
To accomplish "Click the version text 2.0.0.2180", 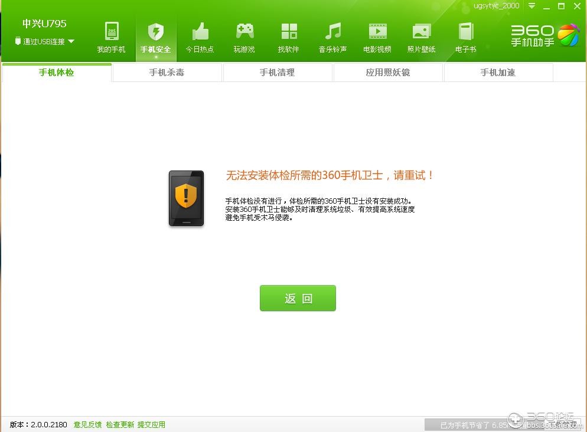I will [x=49, y=424].
